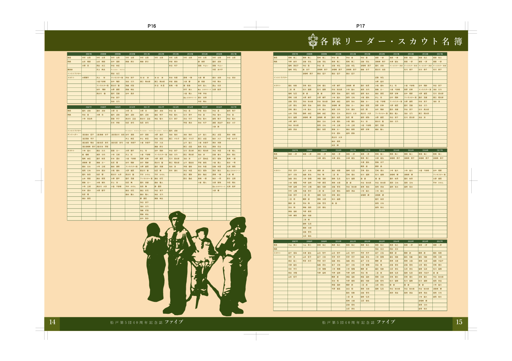Click the P16 page label
Screen dimensions: 512x361
click(151, 26)
